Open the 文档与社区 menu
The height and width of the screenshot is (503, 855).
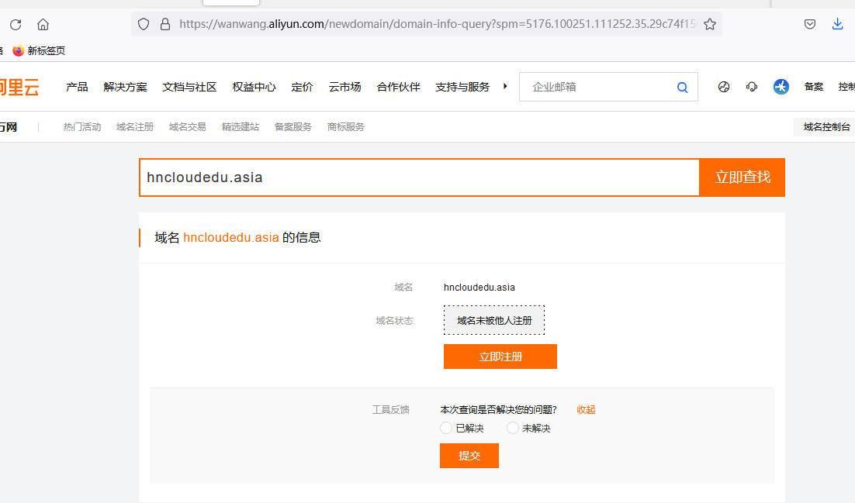(x=190, y=88)
